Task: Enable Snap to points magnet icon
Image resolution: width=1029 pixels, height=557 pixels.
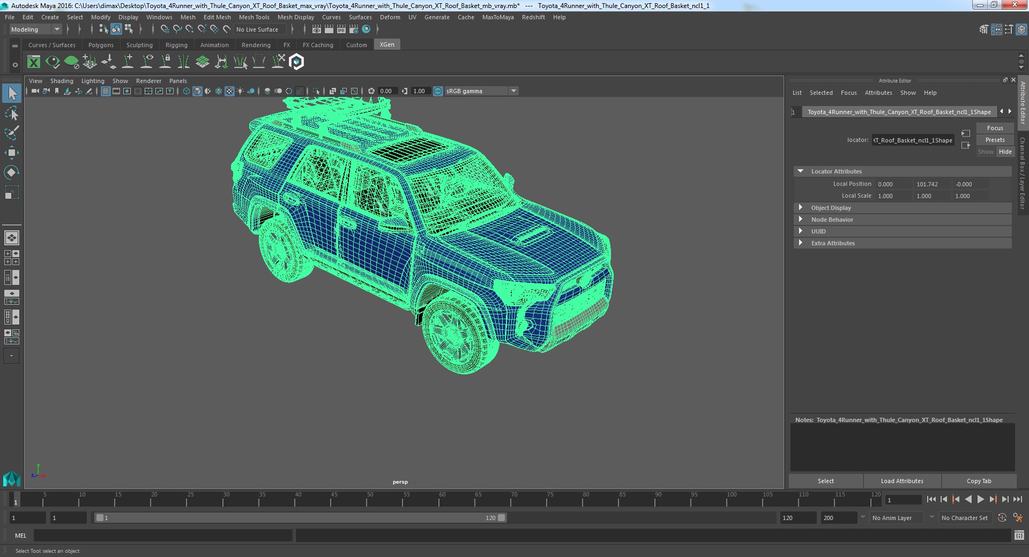Action: click(x=189, y=29)
